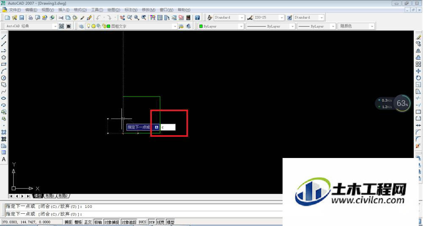Click the Help question mark icon
Image resolution: width=423 pixels, height=226 pixels.
coord(198,17)
